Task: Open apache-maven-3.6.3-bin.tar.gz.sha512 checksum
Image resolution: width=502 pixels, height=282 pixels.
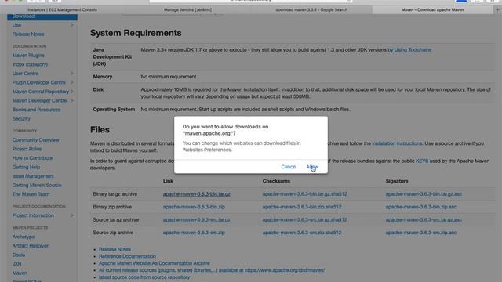Action: (305, 194)
